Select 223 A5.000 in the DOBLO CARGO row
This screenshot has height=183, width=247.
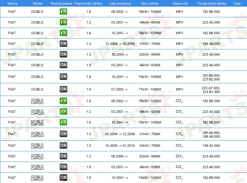(x=211, y=112)
